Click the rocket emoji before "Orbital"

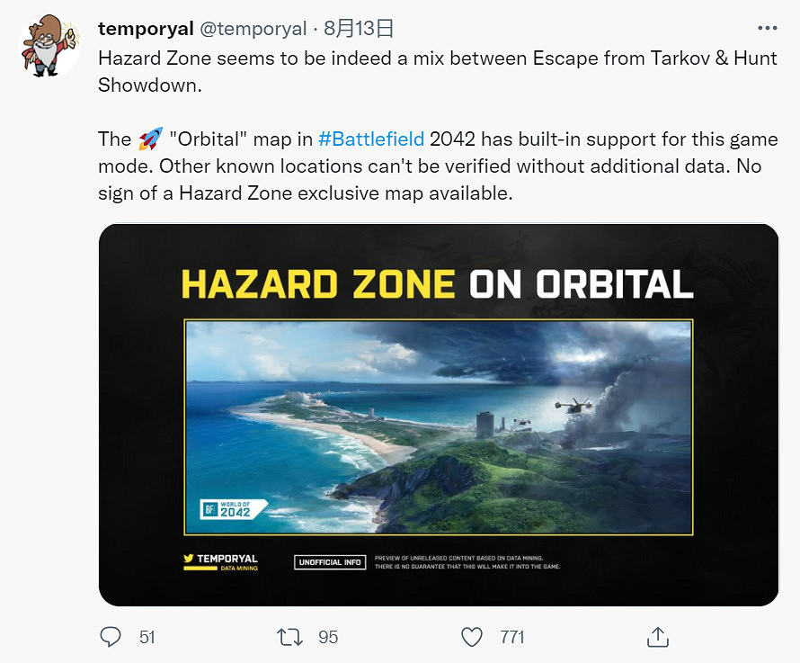149,139
